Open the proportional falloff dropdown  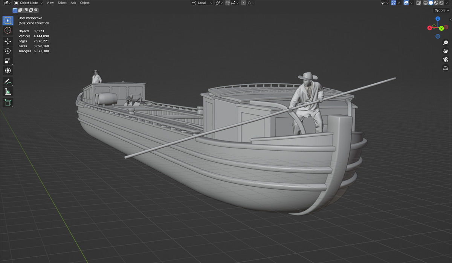point(251,3)
